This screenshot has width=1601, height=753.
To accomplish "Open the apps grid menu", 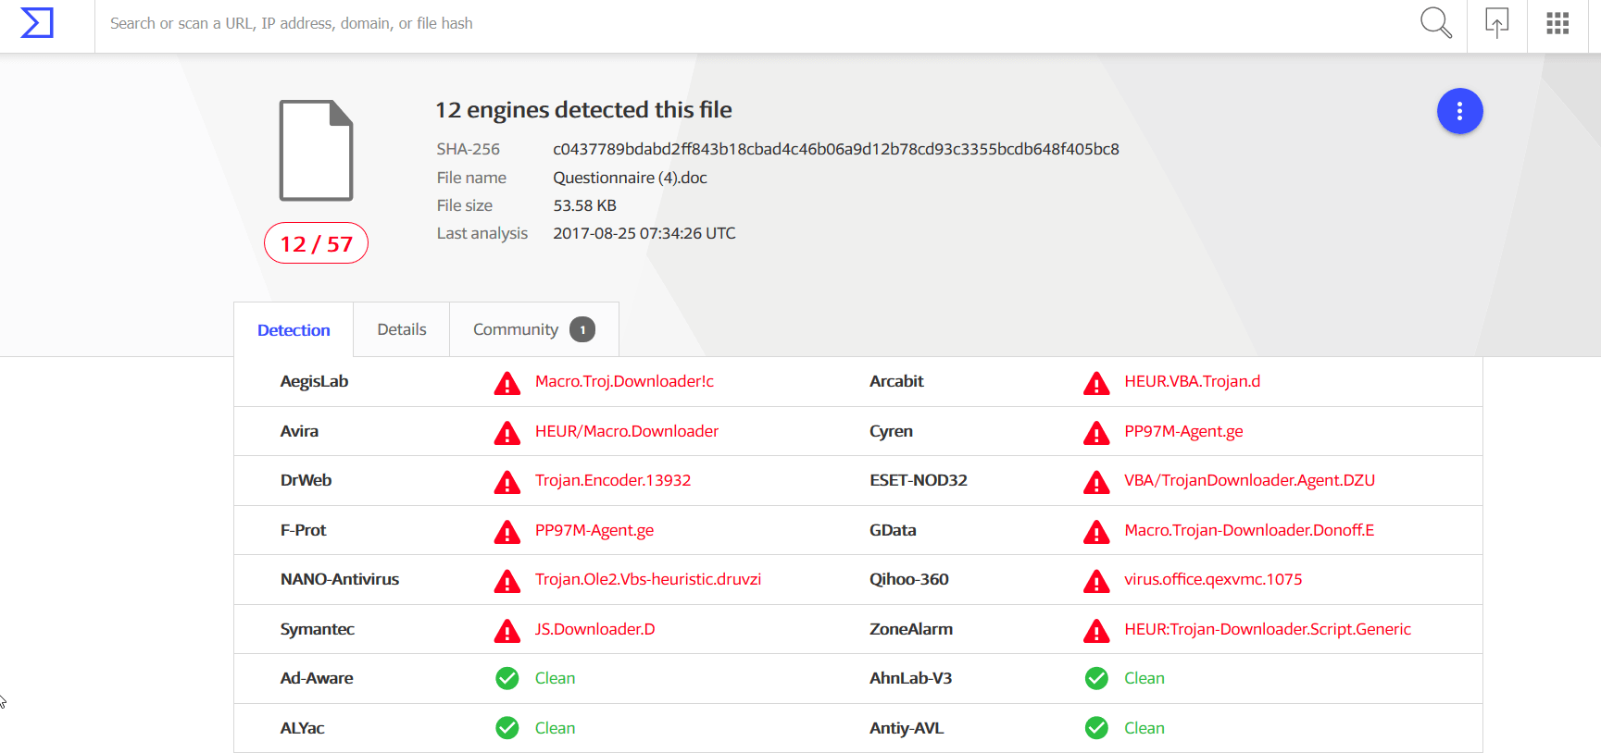I will [1557, 23].
